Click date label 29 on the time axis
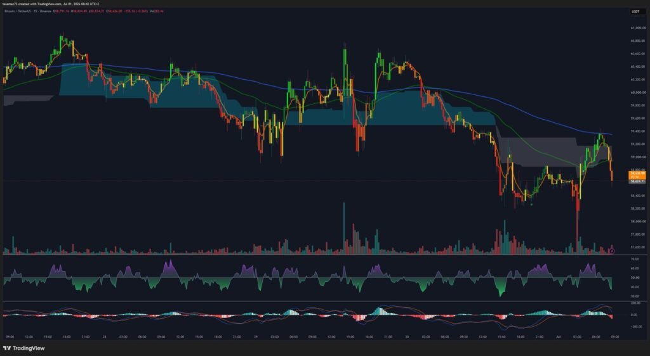This screenshot has height=356, width=650. click(x=256, y=337)
